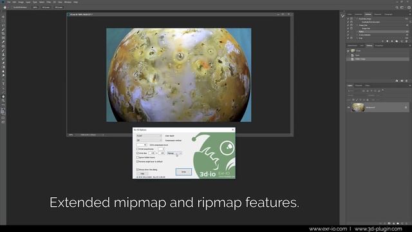Change screen mode from toolbox bottom
This screenshot has width=412, height=232.
coord(3,122)
